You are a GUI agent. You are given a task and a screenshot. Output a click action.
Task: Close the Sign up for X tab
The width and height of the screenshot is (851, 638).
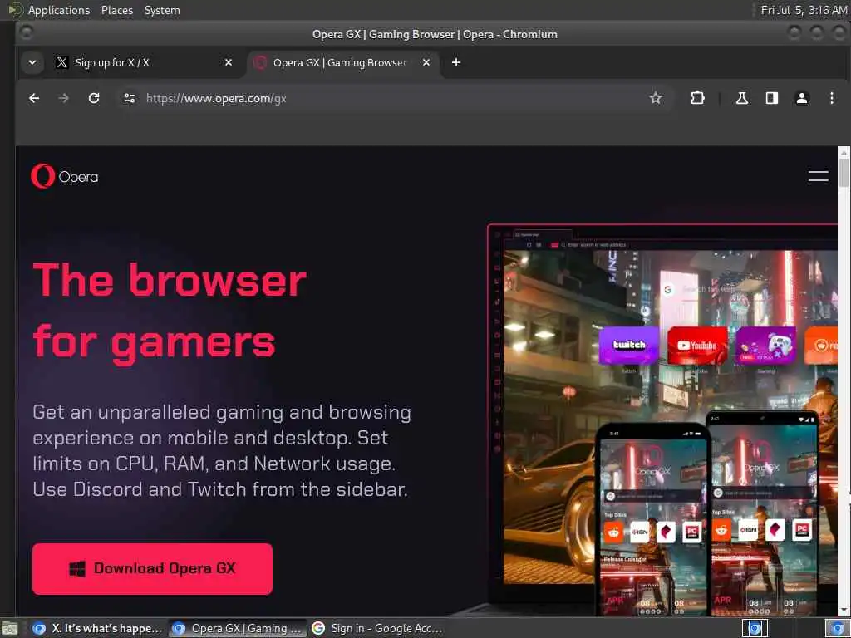coord(229,62)
